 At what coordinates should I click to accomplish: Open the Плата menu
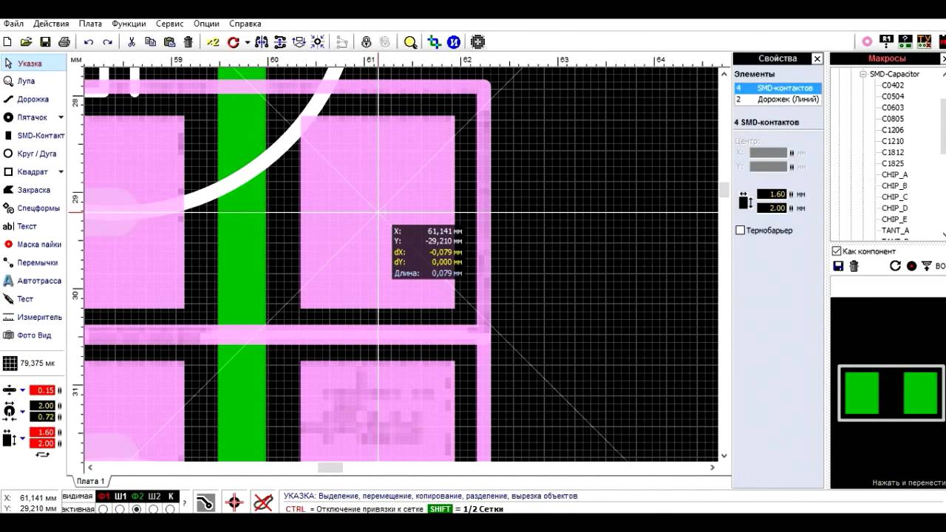(90, 24)
